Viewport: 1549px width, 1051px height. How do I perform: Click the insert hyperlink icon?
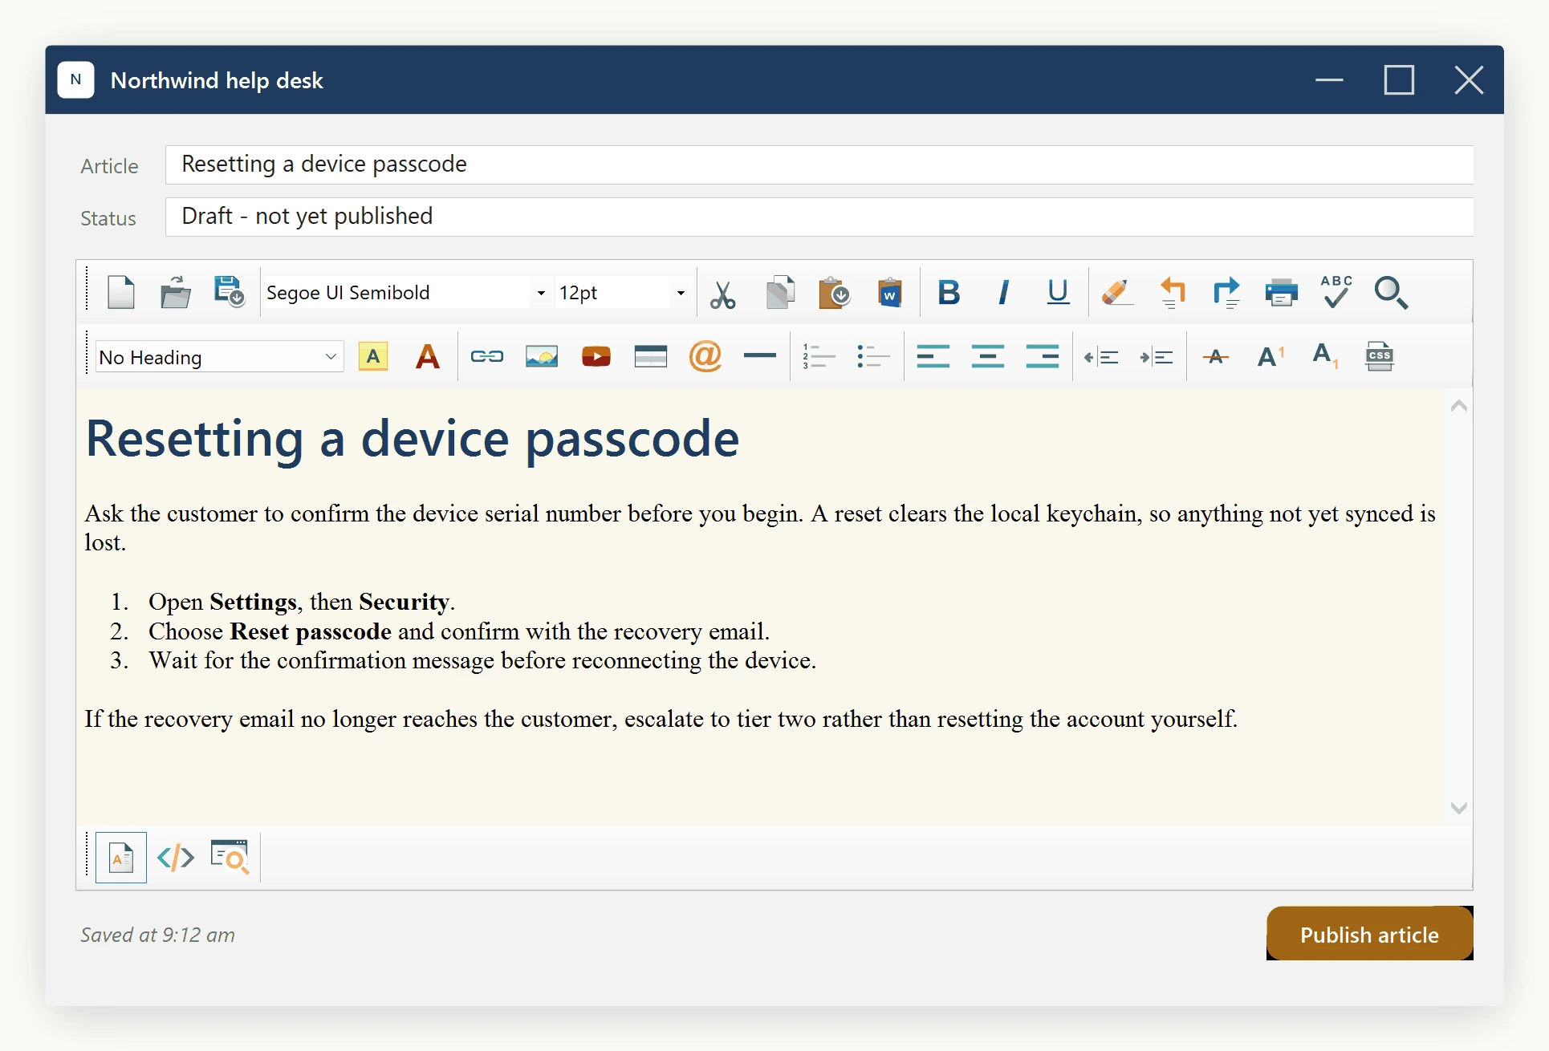pyautogui.click(x=487, y=356)
